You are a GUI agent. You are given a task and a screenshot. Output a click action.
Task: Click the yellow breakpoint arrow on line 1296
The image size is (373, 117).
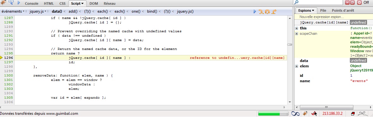click(x=2, y=58)
